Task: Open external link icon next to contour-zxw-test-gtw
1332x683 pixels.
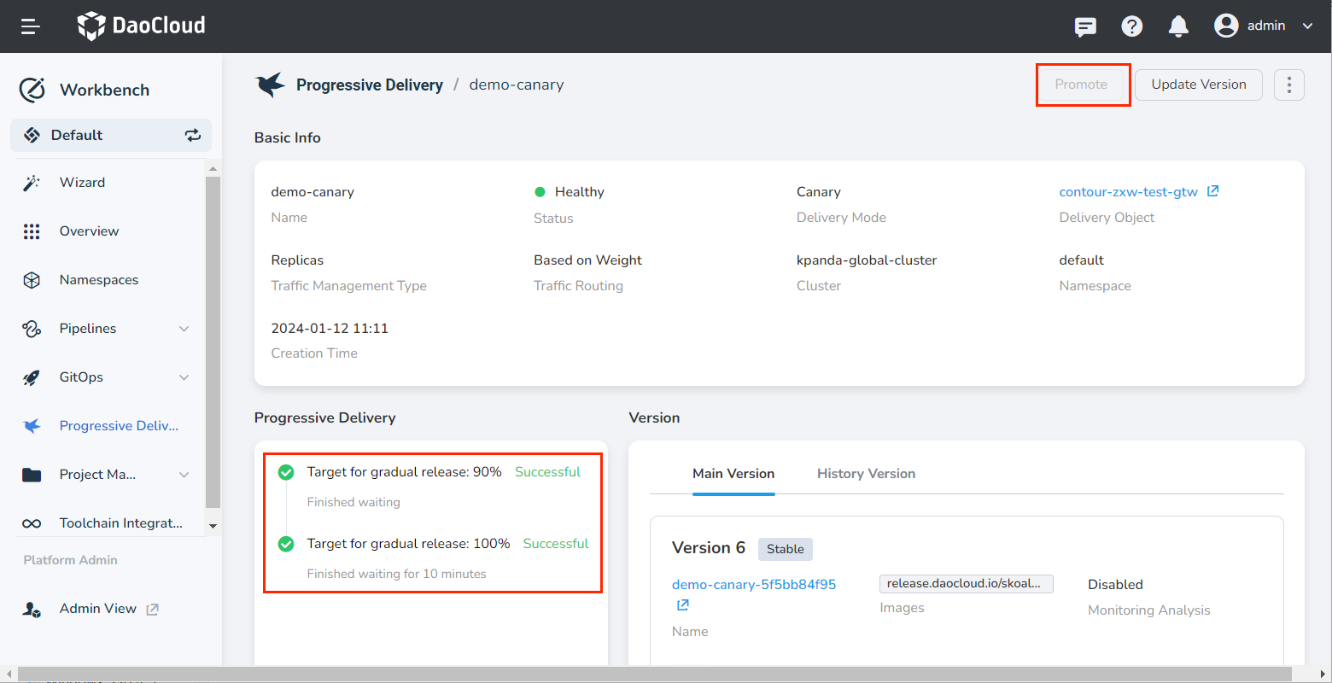Action: click(x=1212, y=191)
